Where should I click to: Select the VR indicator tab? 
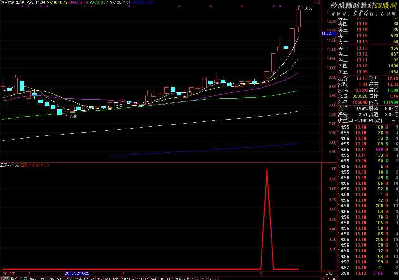click(x=93, y=278)
